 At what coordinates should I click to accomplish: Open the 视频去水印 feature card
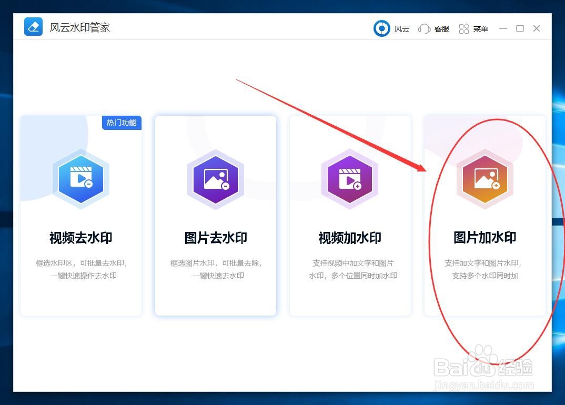coord(81,216)
